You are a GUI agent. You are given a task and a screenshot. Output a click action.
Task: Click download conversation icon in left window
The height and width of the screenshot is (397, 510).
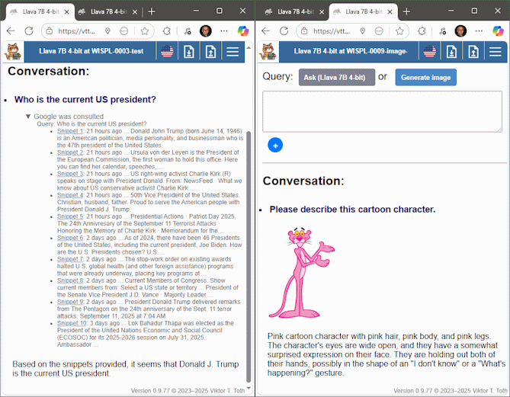coord(189,51)
